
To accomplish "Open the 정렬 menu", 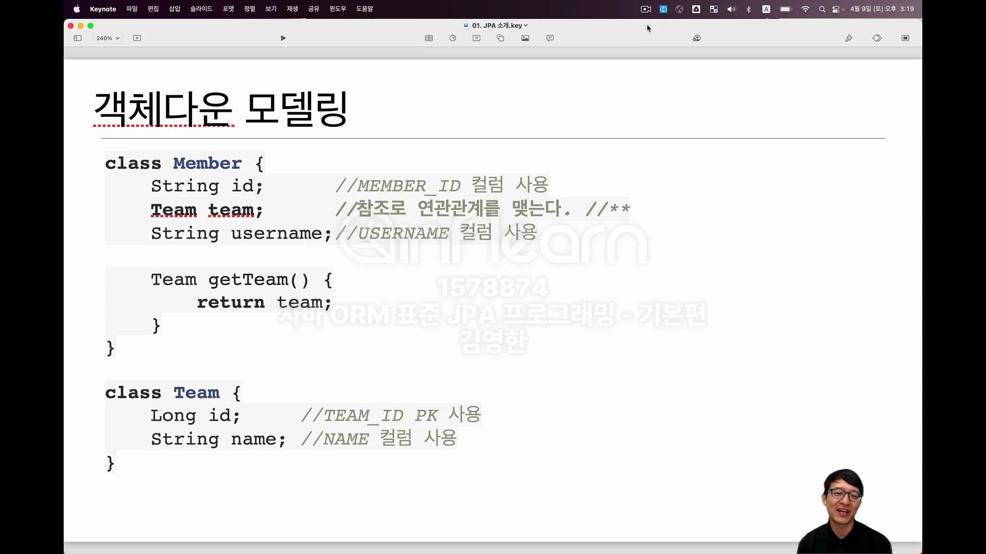I will (x=250, y=9).
